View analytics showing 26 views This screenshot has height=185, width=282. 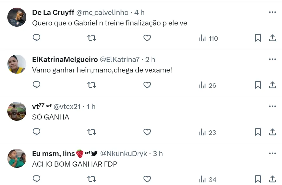[x=207, y=85]
